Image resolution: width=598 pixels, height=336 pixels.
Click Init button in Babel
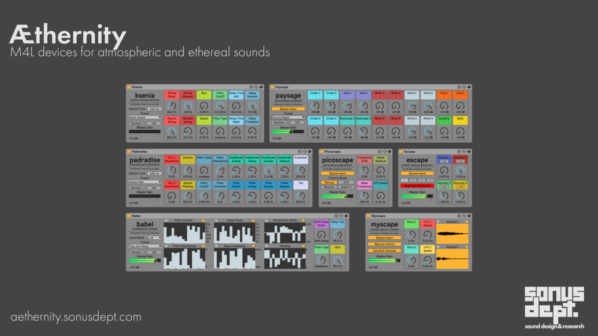pos(154,252)
